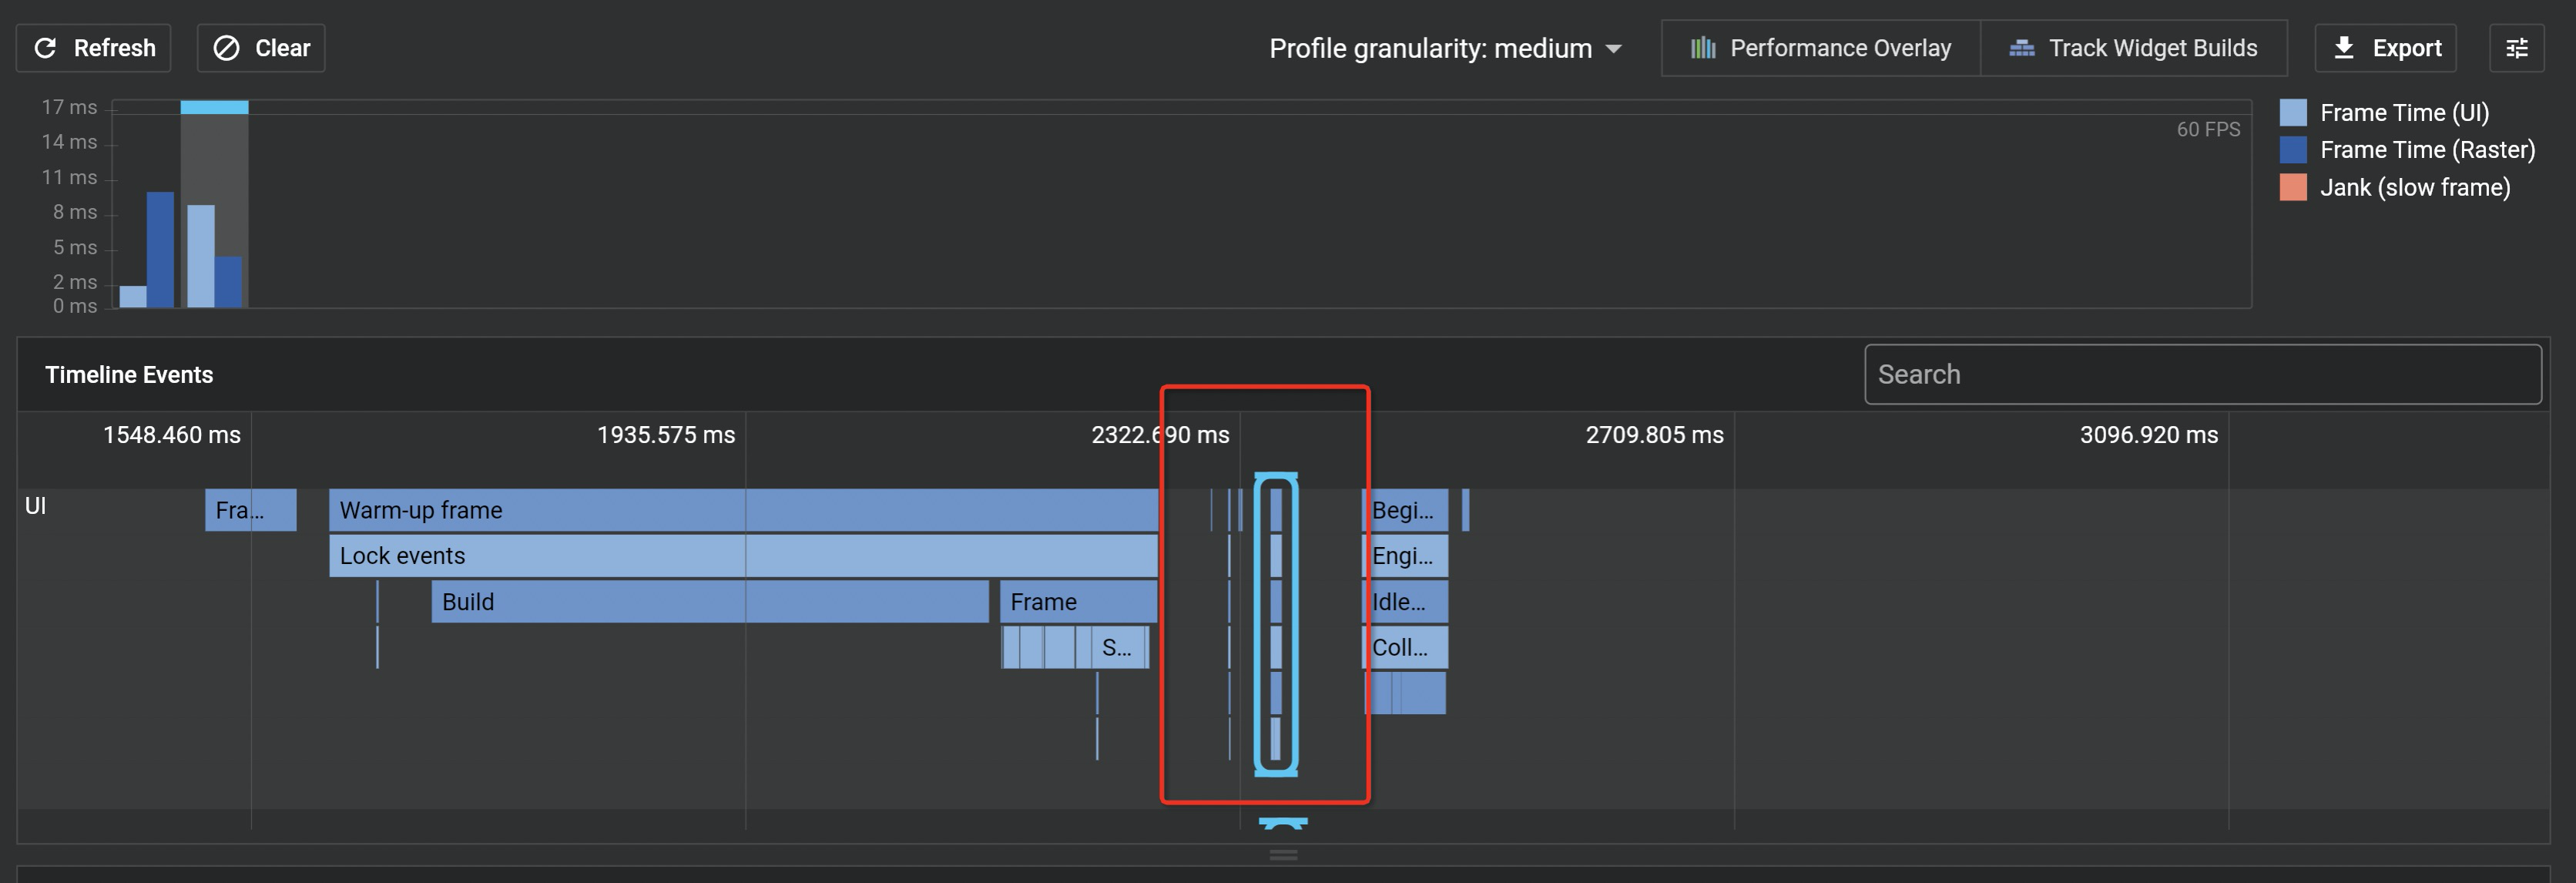
Task: Click the 2709.805 ms time label
Action: click(x=1654, y=435)
